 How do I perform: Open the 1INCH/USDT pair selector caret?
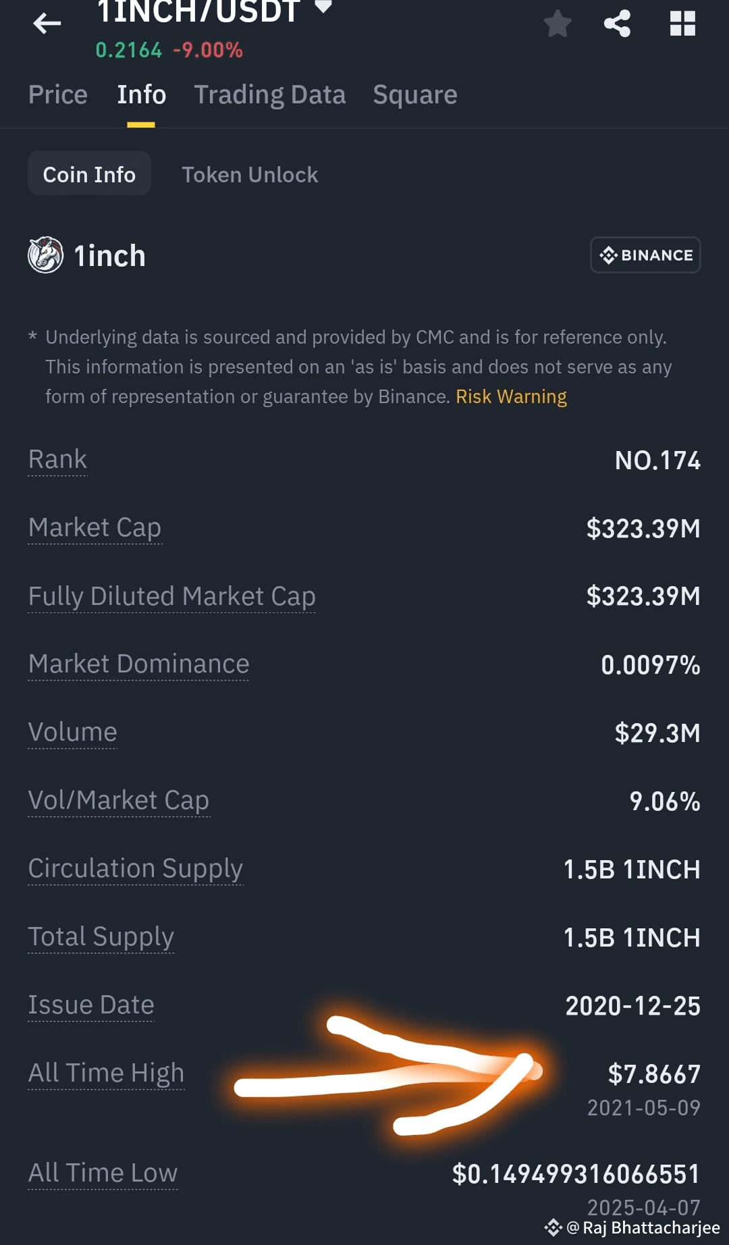tap(323, 8)
